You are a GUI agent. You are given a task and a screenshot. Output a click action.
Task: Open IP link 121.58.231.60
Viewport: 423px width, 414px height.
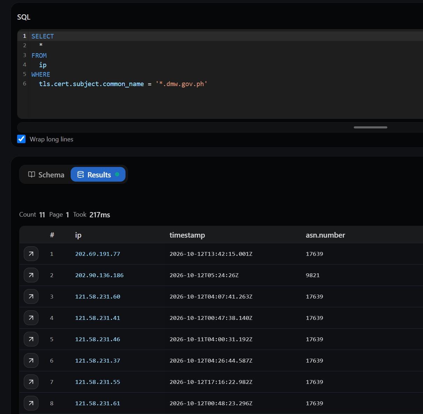click(x=98, y=297)
